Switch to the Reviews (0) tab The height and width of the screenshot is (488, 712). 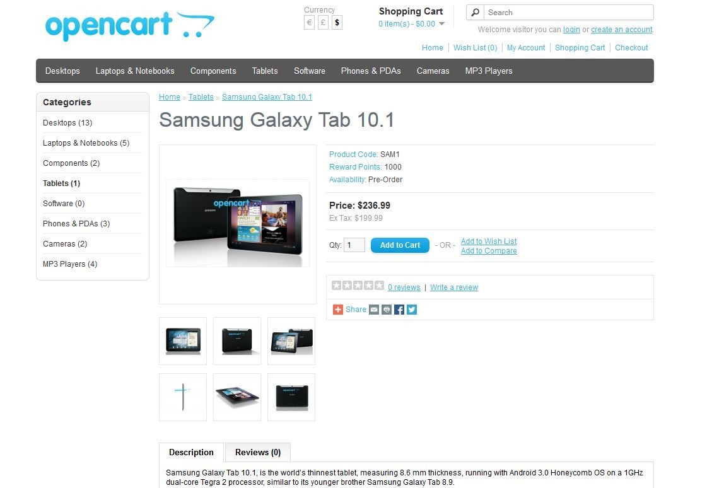[258, 452]
